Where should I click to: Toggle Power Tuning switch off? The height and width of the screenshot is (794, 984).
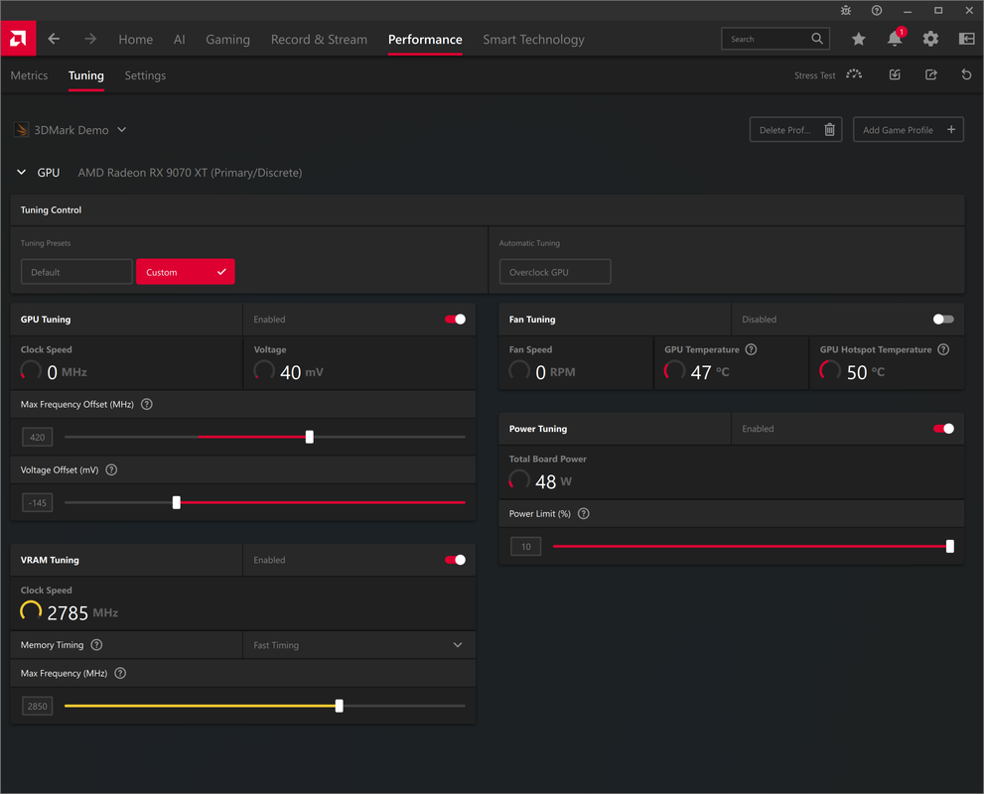[x=943, y=429]
